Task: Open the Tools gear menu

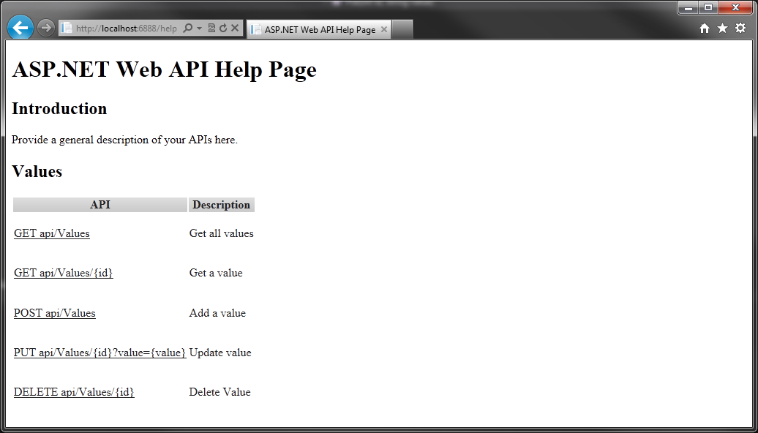Action: click(739, 27)
